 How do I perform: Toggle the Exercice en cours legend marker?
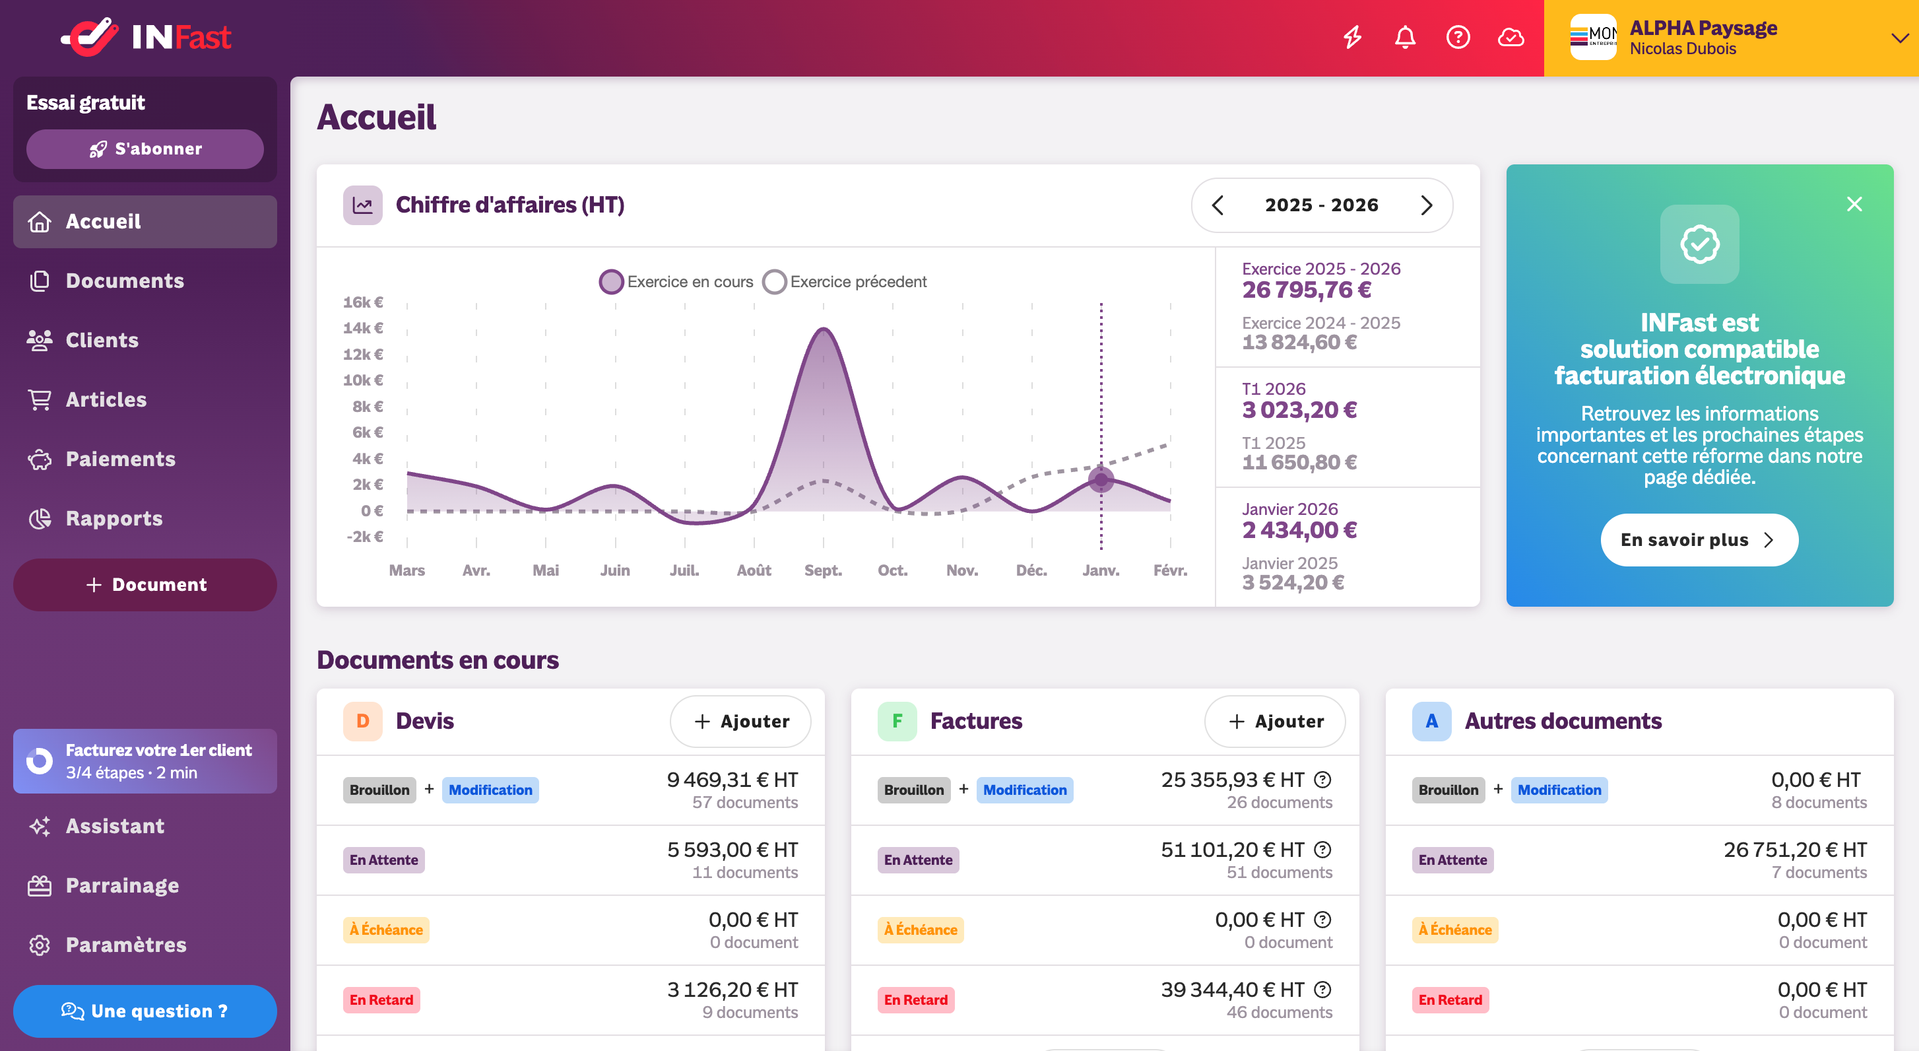[x=611, y=282]
